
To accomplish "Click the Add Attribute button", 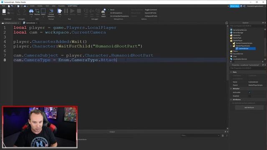I will 249,107.
